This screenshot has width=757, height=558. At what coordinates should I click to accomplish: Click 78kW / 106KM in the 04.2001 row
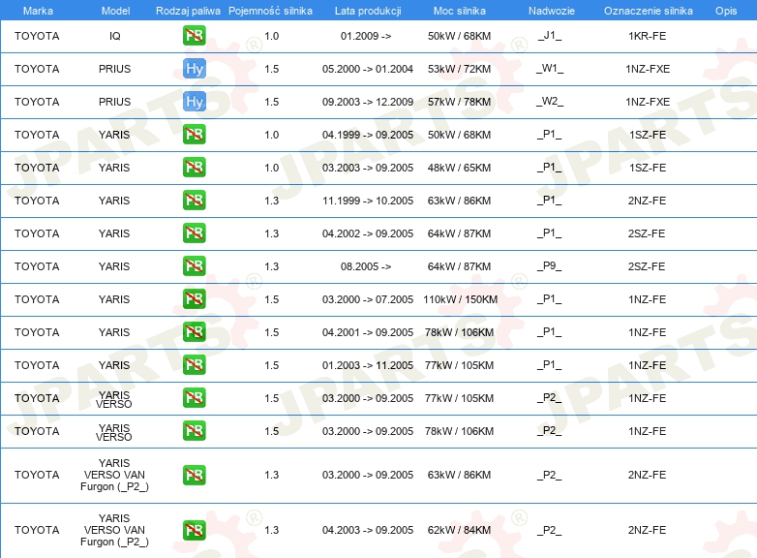[459, 332]
